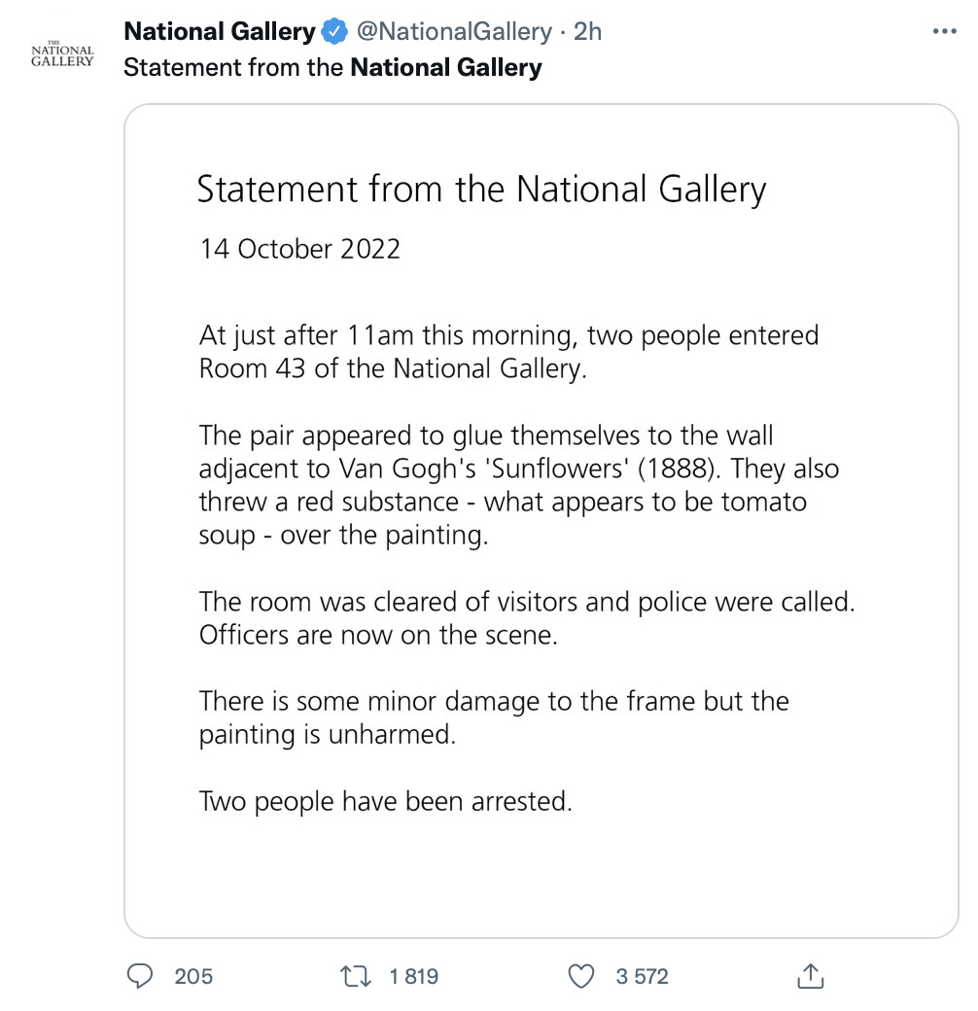
Task: View the 3 572 likes count
Action: point(642,976)
